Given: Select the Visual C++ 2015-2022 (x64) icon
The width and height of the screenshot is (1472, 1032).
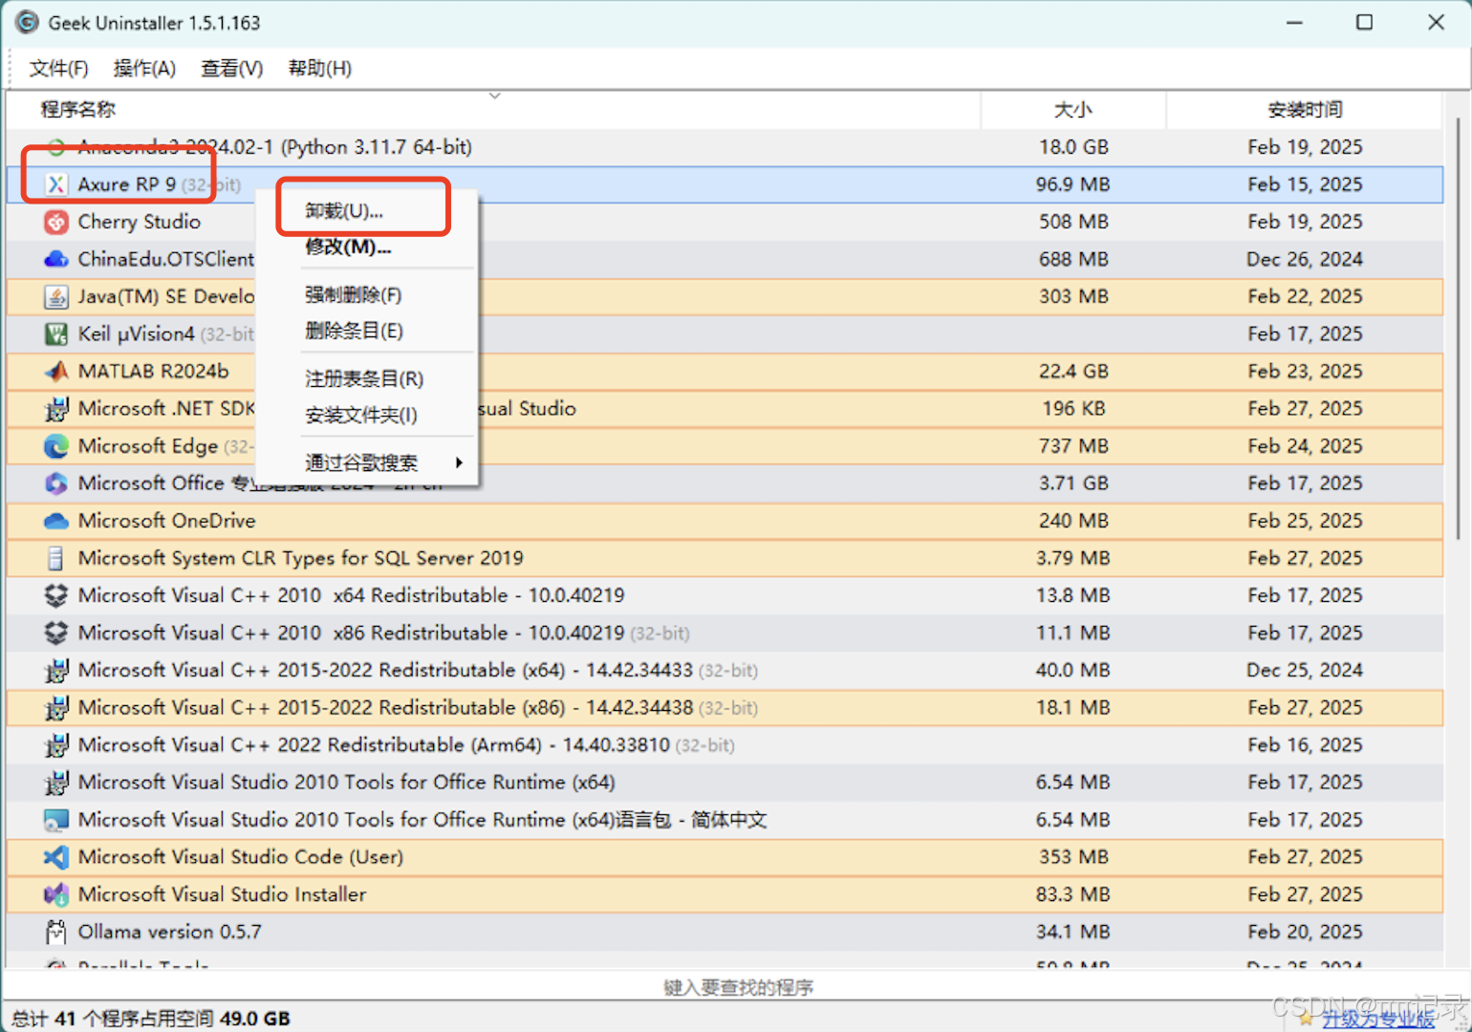Looking at the screenshot, I should pyautogui.click(x=56, y=671).
